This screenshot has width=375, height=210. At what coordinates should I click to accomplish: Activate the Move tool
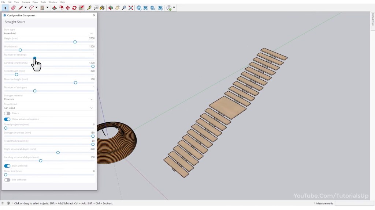coord(68,8)
